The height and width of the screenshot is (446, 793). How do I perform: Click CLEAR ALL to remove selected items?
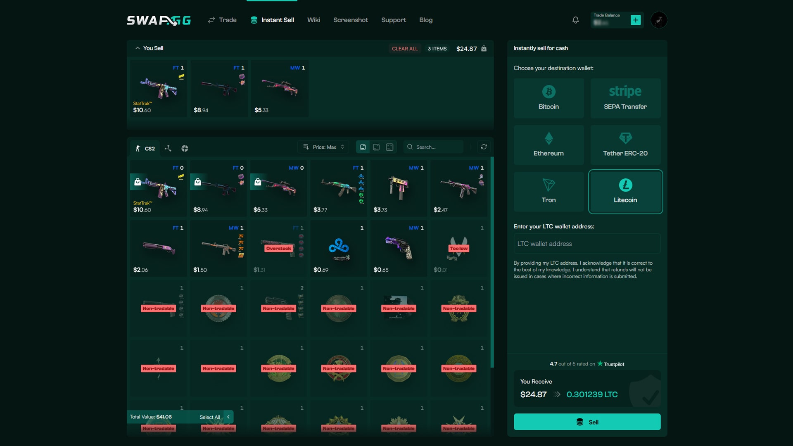[x=405, y=48]
